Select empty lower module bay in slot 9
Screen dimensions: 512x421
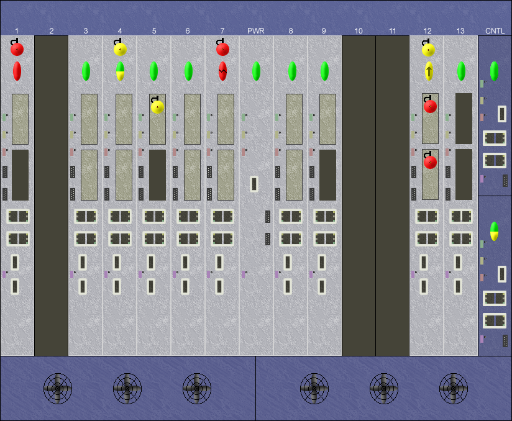(328, 175)
